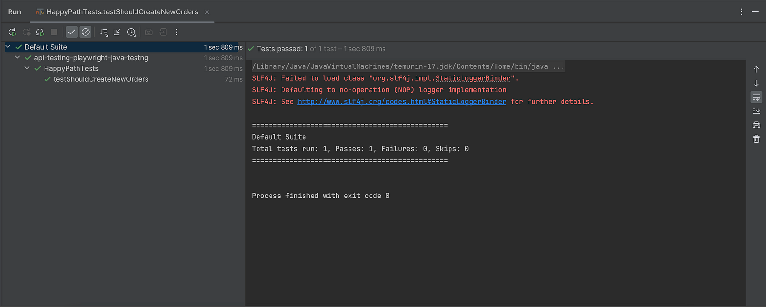Screen dimensions: 766x307
Task: Click the camera screenshot icon in toolbar
Action: click(149, 32)
